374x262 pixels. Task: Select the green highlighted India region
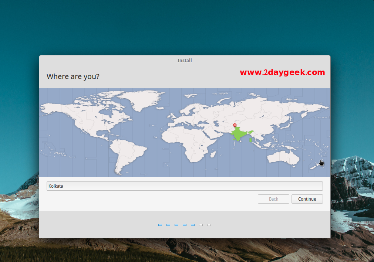(238, 135)
